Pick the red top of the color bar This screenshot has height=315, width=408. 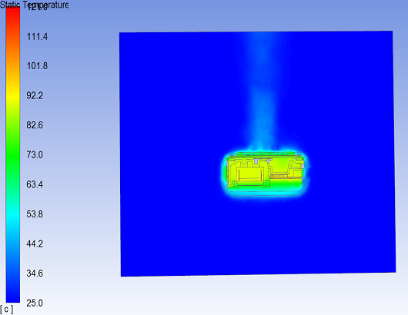pyautogui.click(x=13, y=15)
